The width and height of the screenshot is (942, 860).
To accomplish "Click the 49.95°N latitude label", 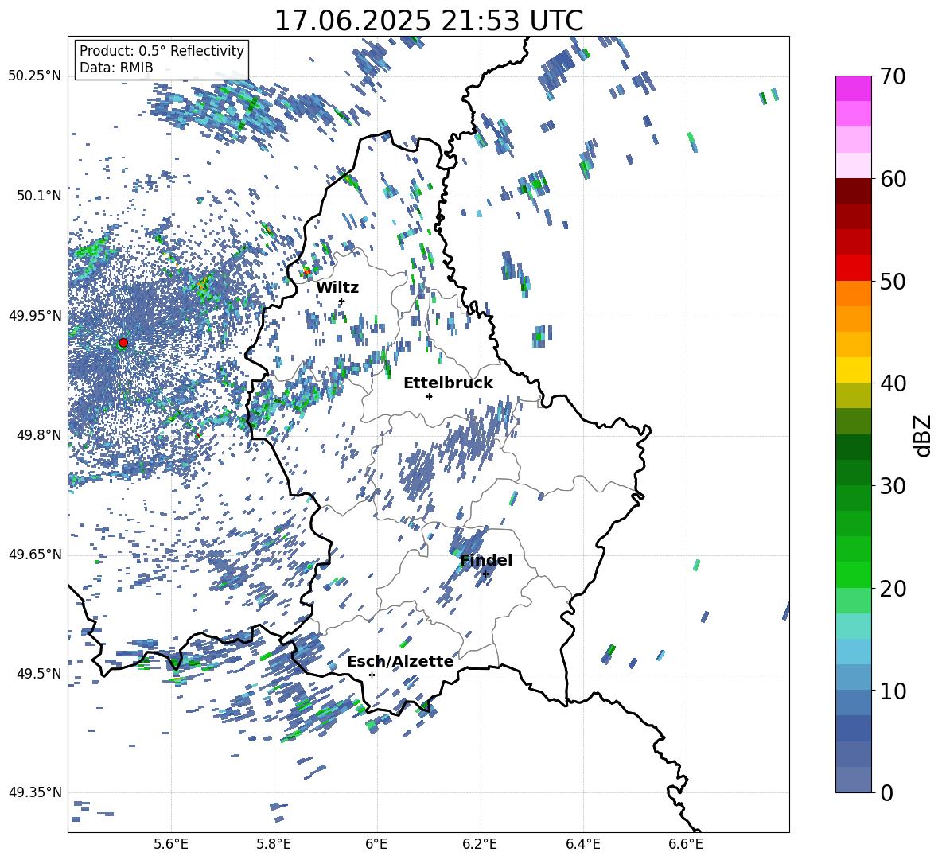I will (x=35, y=316).
